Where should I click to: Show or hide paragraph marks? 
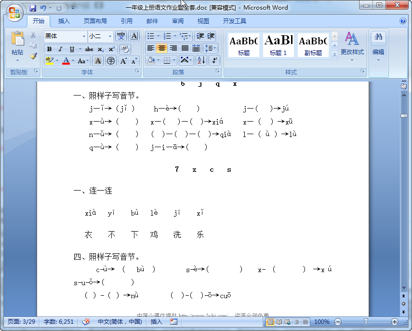(214, 60)
